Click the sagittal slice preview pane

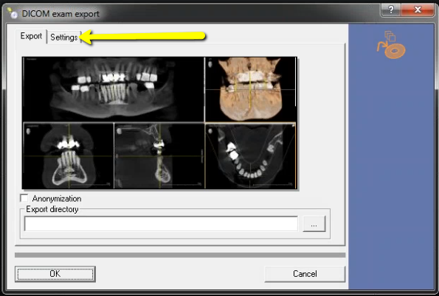point(159,155)
